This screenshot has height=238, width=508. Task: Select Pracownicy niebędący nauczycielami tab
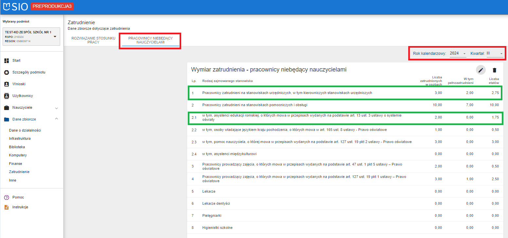pyautogui.click(x=150, y=40)
